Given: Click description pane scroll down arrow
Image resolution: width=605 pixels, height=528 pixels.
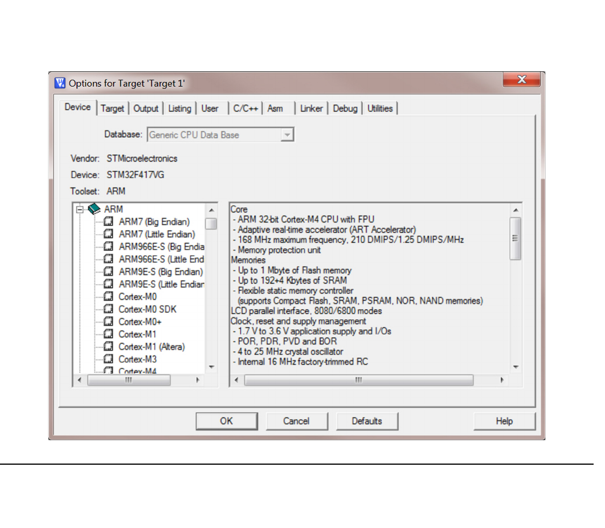Looking at the screenshot, I should point(516,367).
